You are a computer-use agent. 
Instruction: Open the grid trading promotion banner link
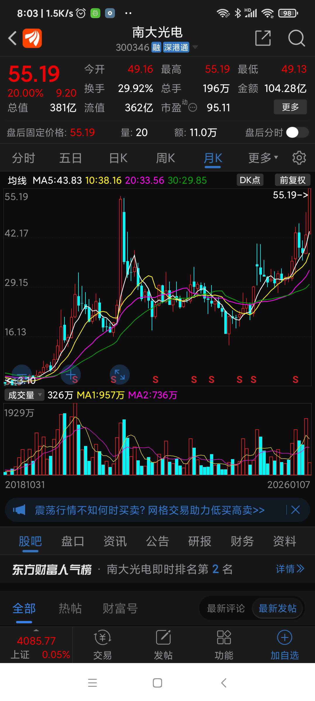click(x=150, y=510)
